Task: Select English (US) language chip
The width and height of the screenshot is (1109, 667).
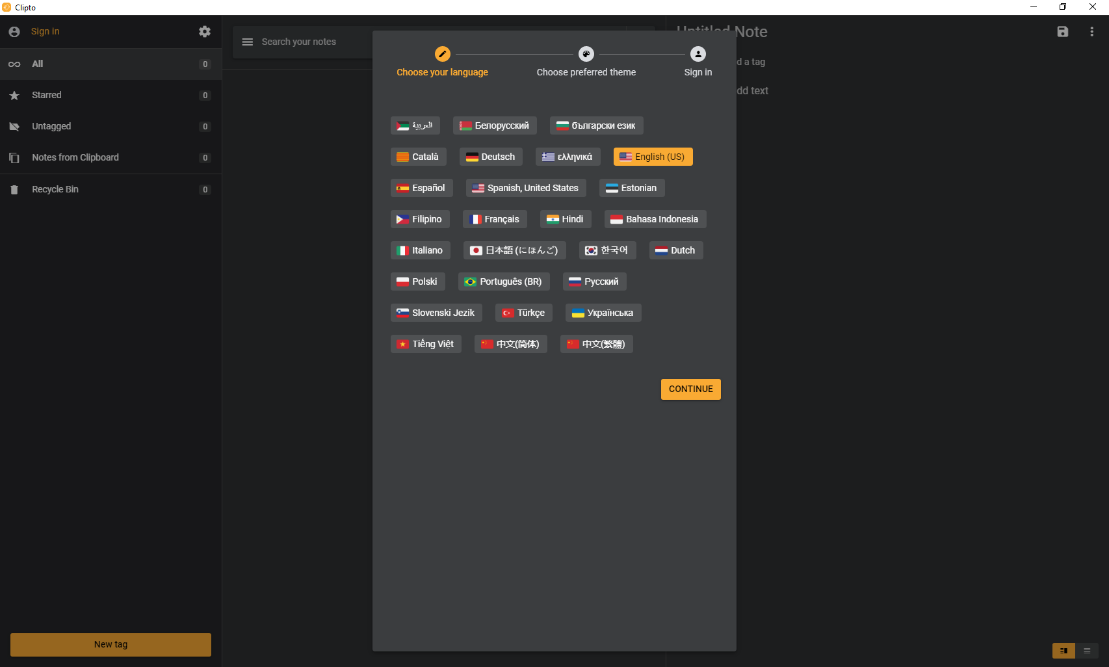Action: pos(653,157)
